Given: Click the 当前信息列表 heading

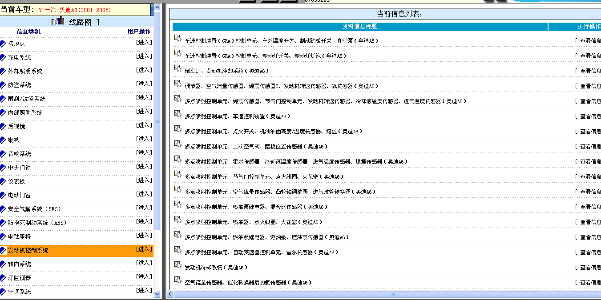Looking at the screenshot, I should click(x=399, y=14).
